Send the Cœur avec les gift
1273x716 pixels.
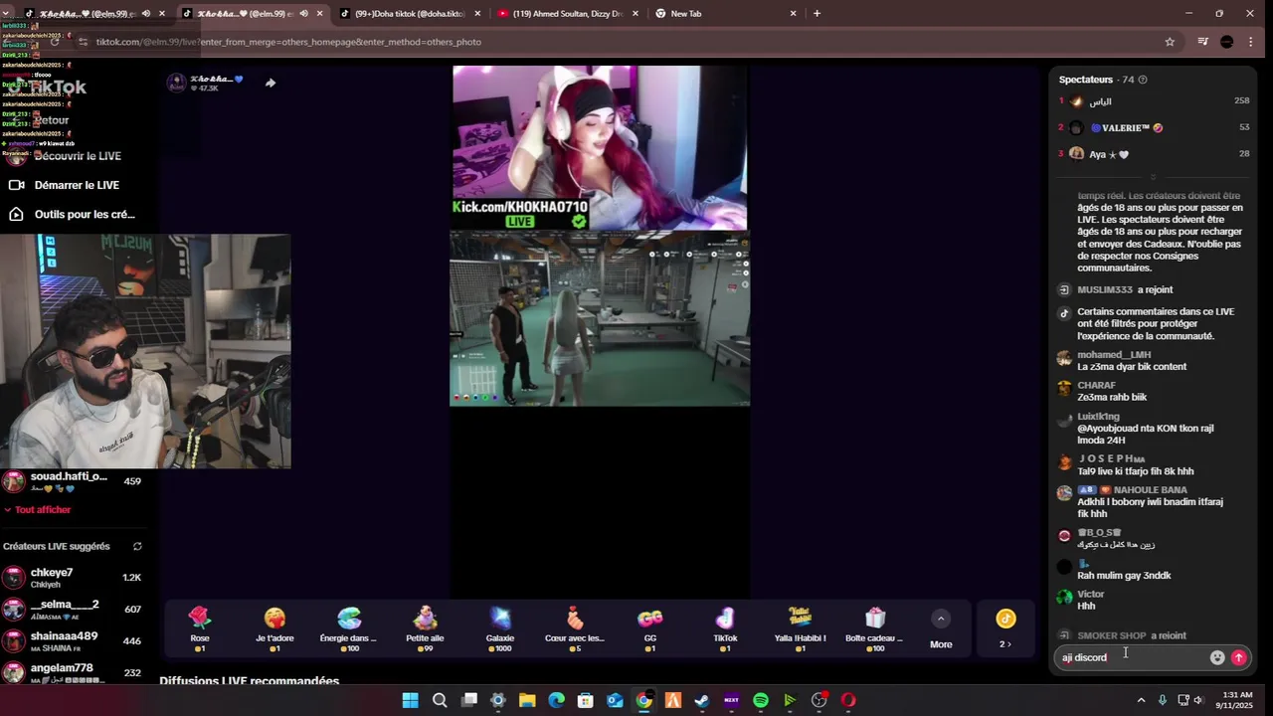click(x=575, y=629)
